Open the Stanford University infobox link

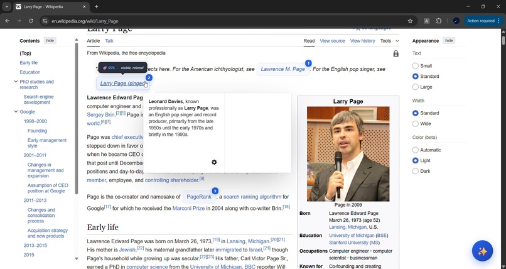tap(348, 243)
